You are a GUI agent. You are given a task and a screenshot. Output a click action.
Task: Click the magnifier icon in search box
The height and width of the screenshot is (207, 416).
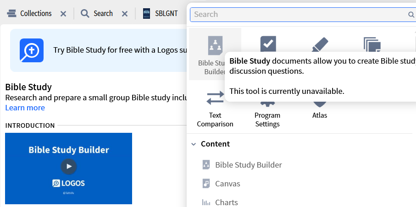point(411,14)
